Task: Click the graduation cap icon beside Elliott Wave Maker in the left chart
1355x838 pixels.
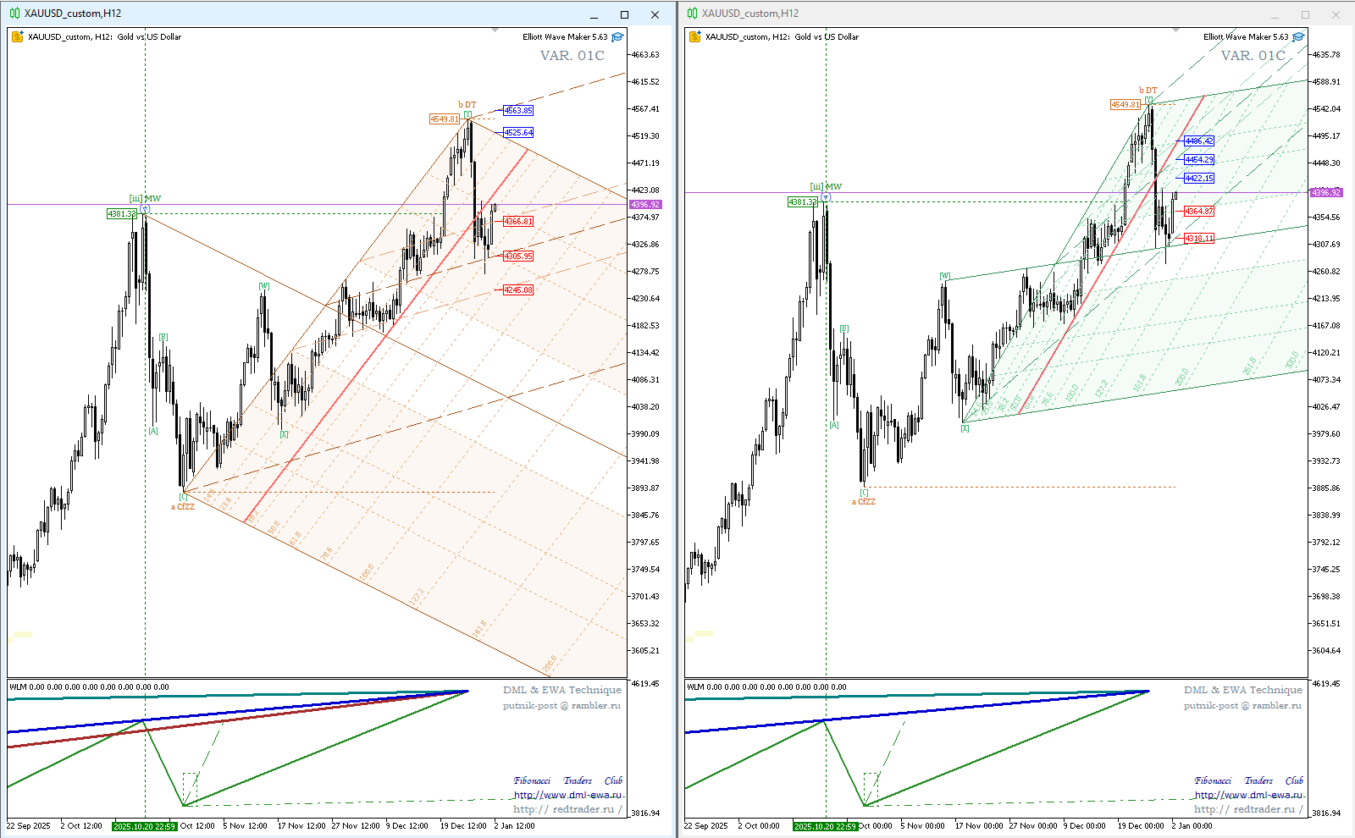Action: pos(617,36)
